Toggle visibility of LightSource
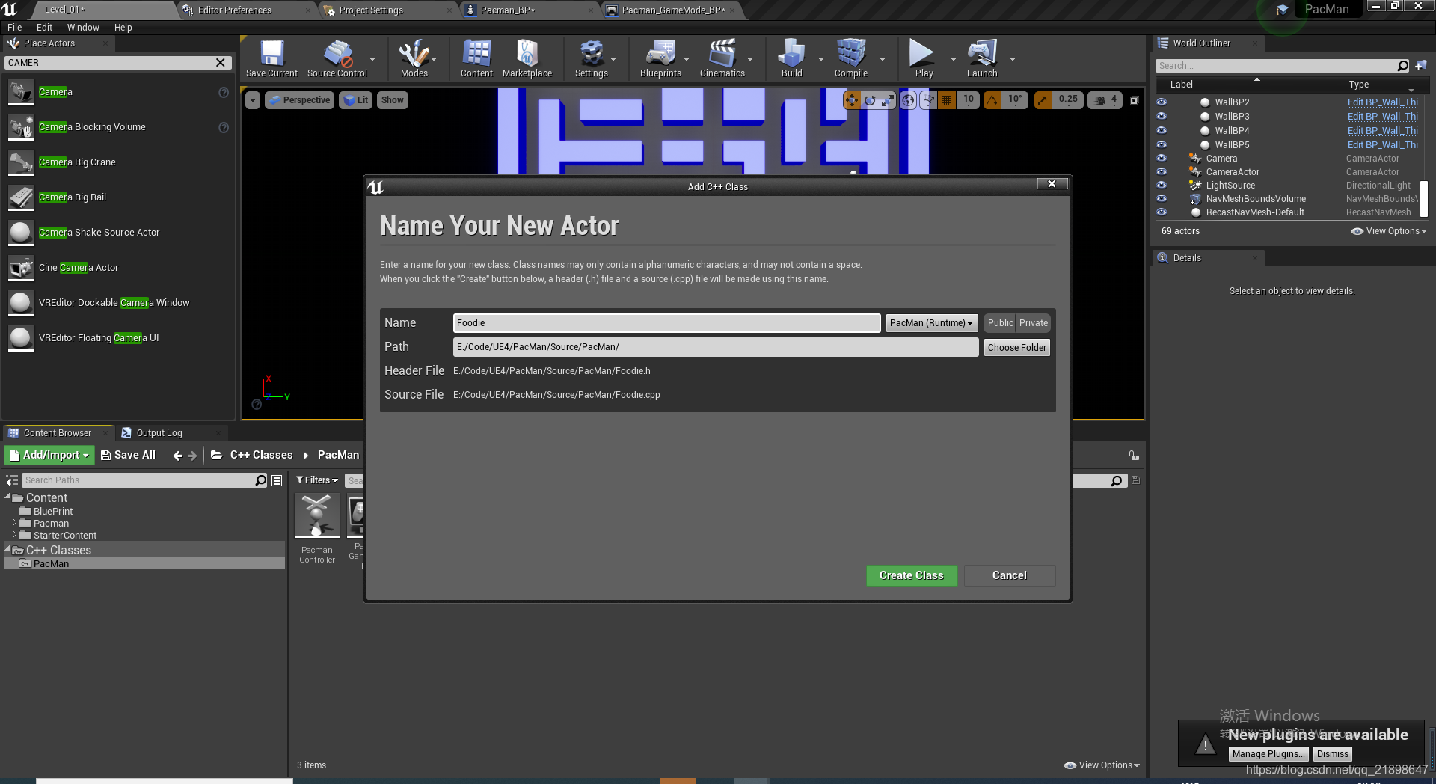Image resolution: width=1436 pixels, height=784 pixels. click(1162, 185)
